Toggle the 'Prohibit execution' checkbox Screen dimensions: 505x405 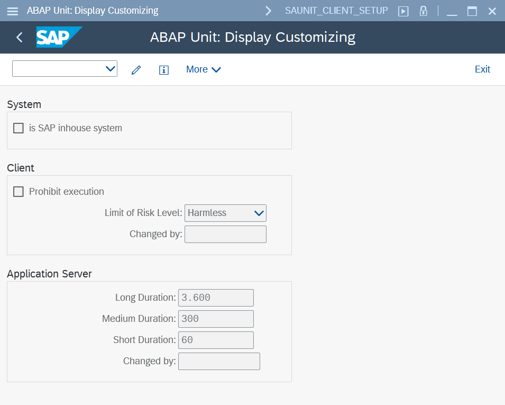(19, 192)
